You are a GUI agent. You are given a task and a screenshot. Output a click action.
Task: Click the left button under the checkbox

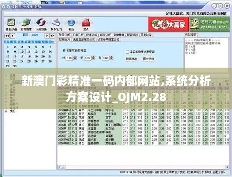(x=132, y=59)
